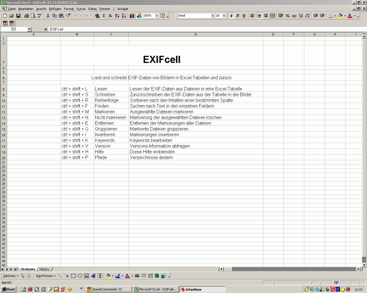Switch to SpeedCommander 10 in taskbar
Viewport: 367px width, 293px height.
click(109, 289)
